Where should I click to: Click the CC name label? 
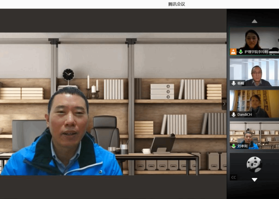(x=233, y=177)
